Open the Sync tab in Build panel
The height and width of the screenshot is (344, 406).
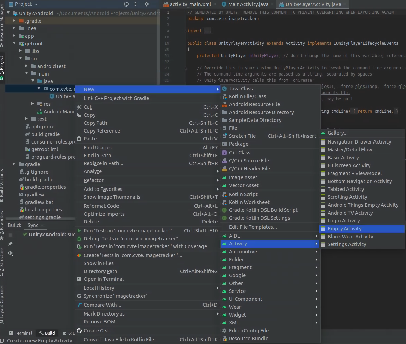(33, 225)
